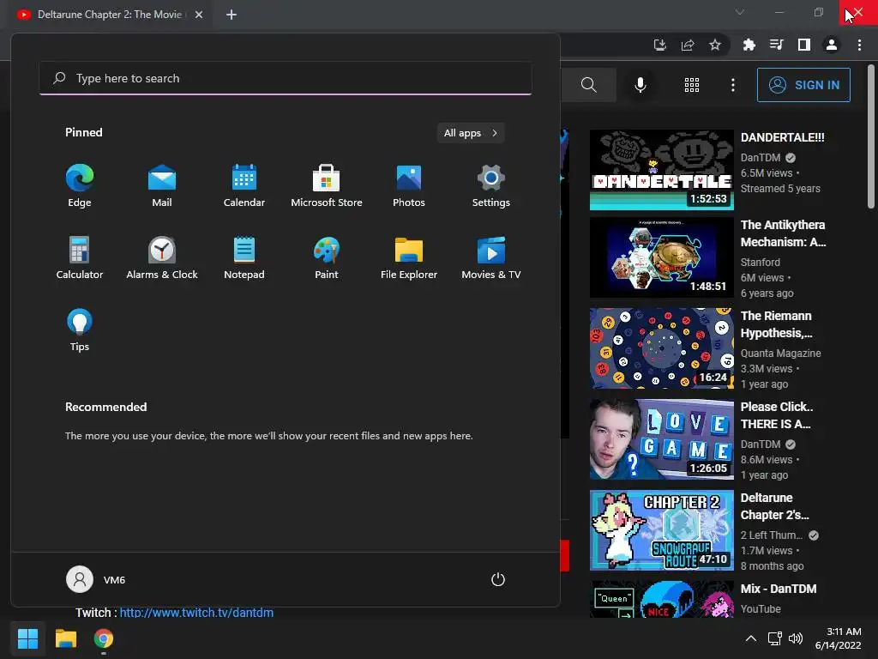Open the Chapter 2 Snowgrave Route thumbnail
878x659 pixels.
tap(662, 530)
